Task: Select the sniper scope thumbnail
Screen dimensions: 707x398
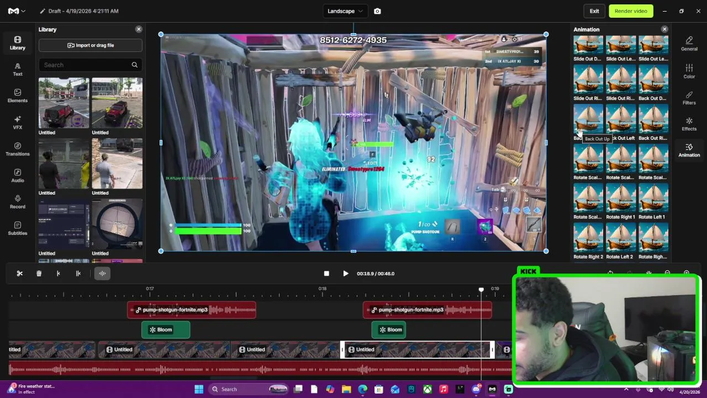Action: (117, 224)
